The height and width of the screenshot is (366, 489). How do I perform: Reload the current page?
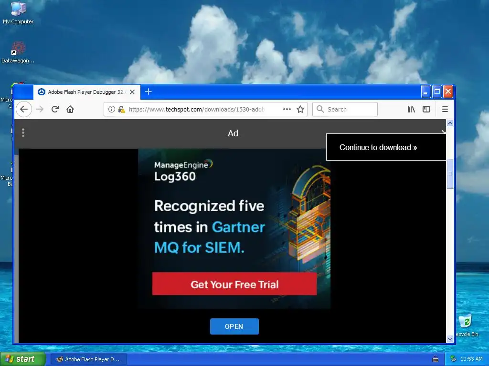coord(55,109)
